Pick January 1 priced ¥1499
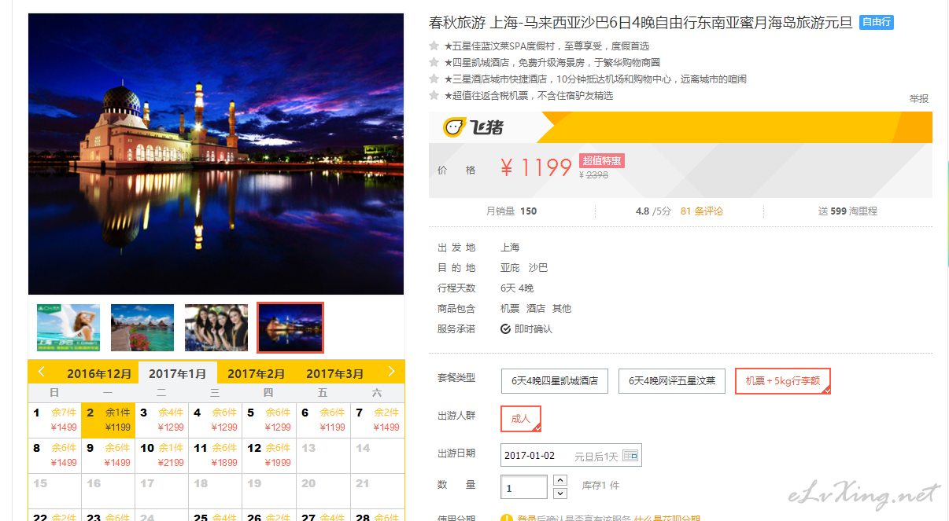The height and width of the screenshot is (521, 949). [x=54, y=420]
